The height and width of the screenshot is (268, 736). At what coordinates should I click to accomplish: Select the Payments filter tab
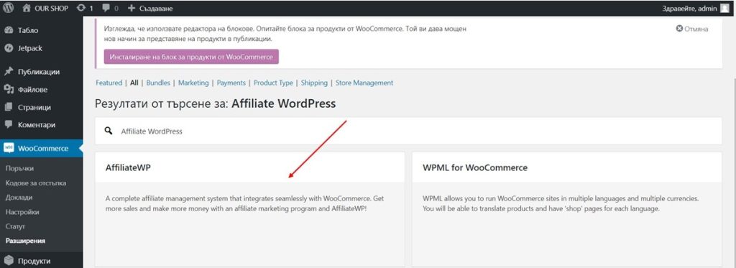pos(231,83)
